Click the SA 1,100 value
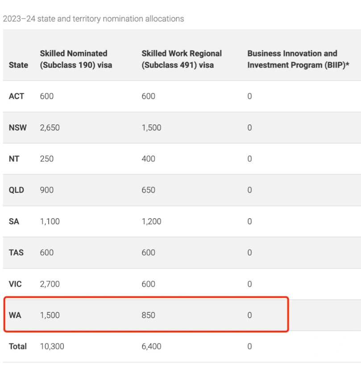Viewport: 361px width, 377px height. pyautogui.click(x=50, y=221)
